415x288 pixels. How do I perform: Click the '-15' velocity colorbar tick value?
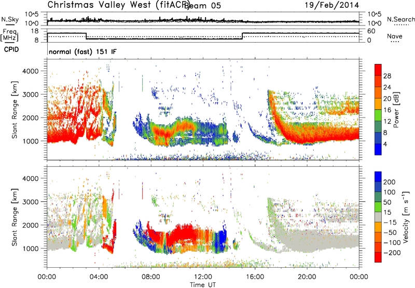tap(390, 222)
